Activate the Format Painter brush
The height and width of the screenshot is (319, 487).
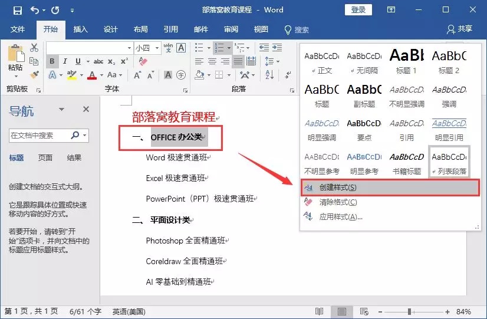click(x=34, y=75)
